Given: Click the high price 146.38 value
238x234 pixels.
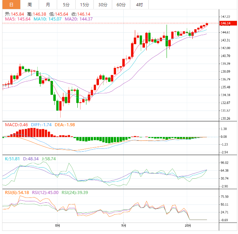Looking at the screenshot, I should pos(39,14).
